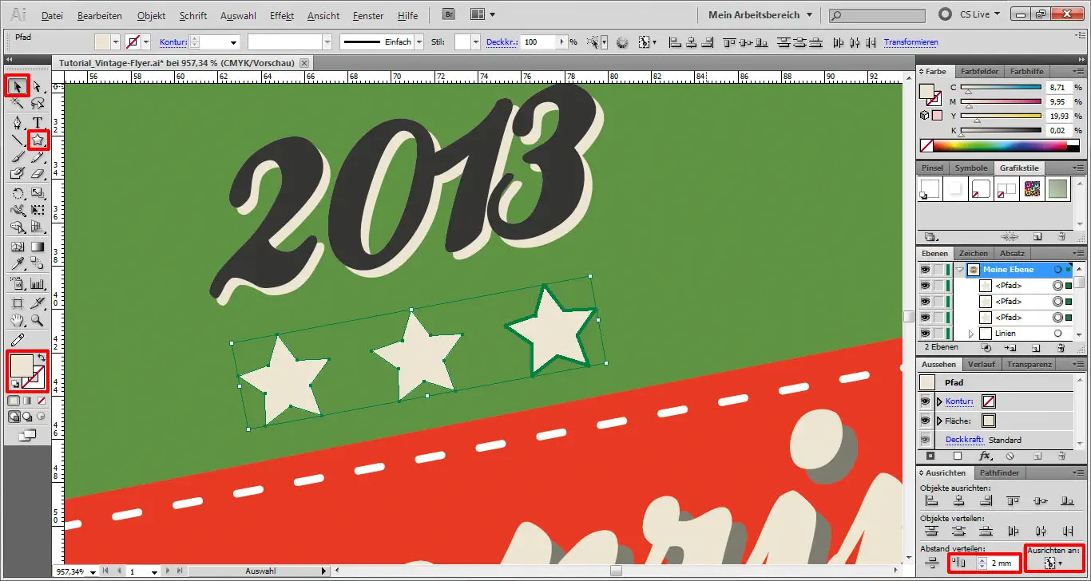Select the Zoom magnifier tool
The width and height of the screenshot is (1091, 581).
coord(38,320)
